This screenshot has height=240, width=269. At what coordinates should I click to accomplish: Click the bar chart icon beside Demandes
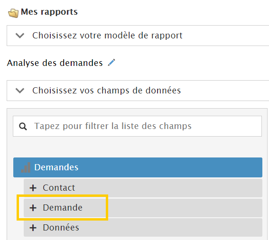tap(26, 167)
